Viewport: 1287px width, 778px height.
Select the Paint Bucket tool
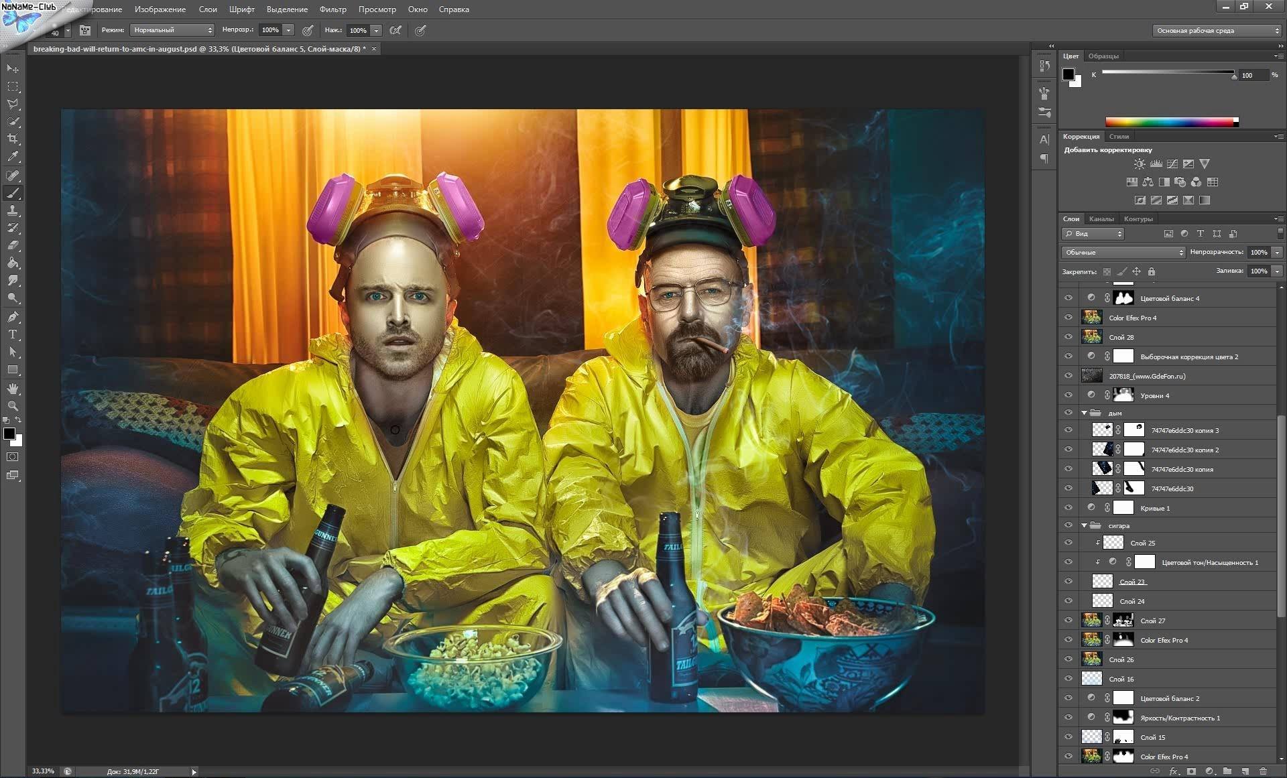click(13, 263)
